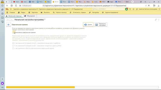
Task: Click Применить настройки button
Action: click(x=101, y=24)
